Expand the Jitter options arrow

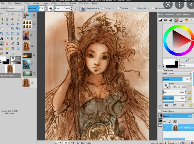point(113,9)
